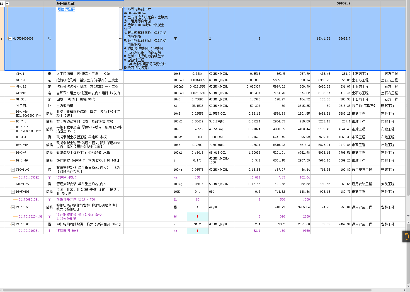Image resolution: width=410 pixels, height=292 pixels.
Task: Select material code CL17012400@1
Action: point(29,231)
